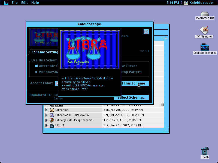This screenshot has height=163, width=218.
Task: Click the This Scheme button
Action: 135,83
